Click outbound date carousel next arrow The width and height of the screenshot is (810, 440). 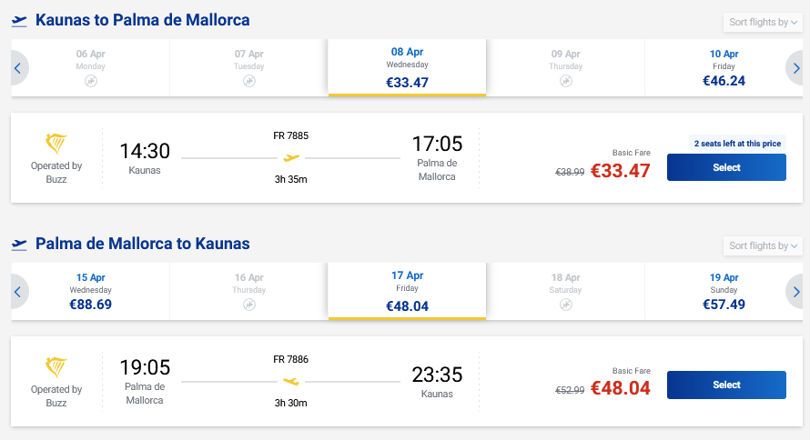(x=795, y=67)
